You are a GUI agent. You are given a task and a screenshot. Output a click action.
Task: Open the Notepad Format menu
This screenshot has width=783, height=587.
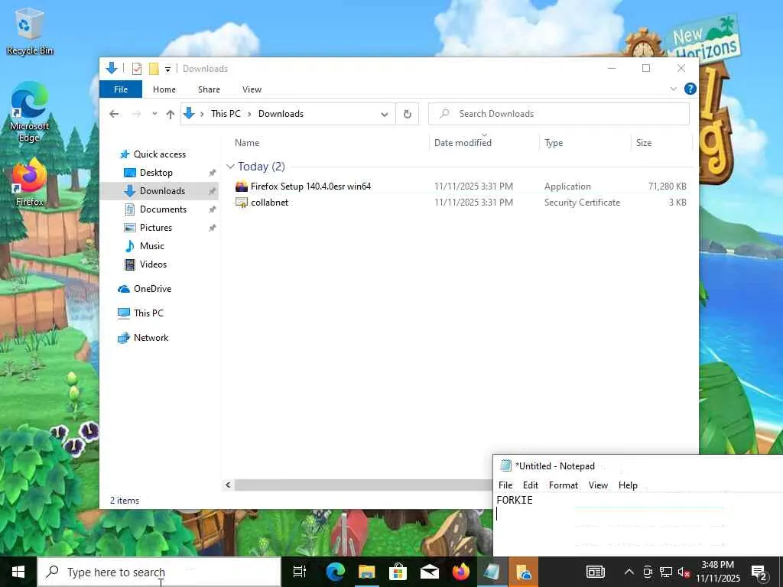click(x=564, y=485)
